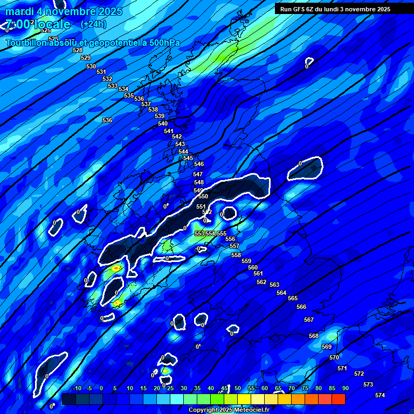
Task: Click the (+24h) forecast offset label
Action: coord(93,24)
